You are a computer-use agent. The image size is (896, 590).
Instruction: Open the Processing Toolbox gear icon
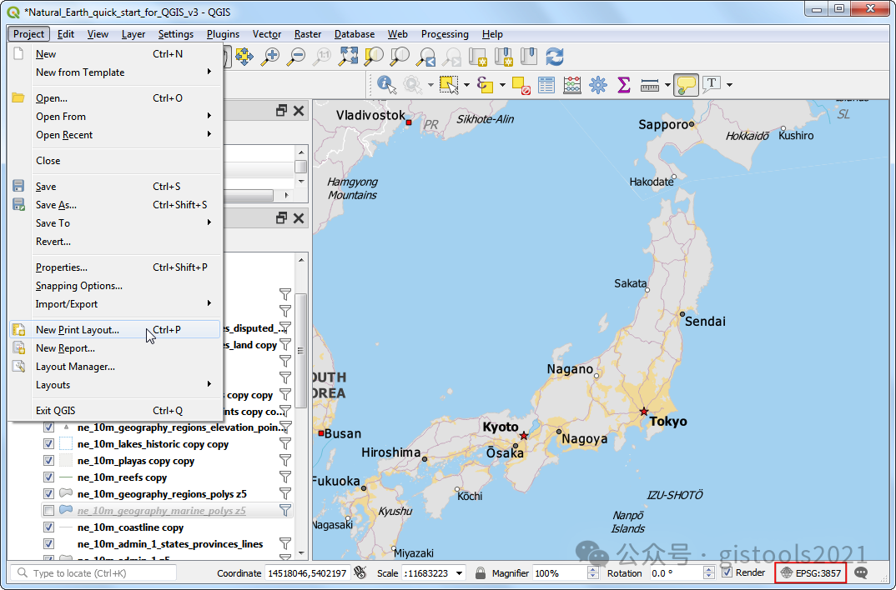(597, 85)
